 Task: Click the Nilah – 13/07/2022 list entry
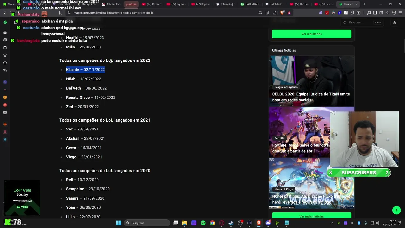point(84,79)
